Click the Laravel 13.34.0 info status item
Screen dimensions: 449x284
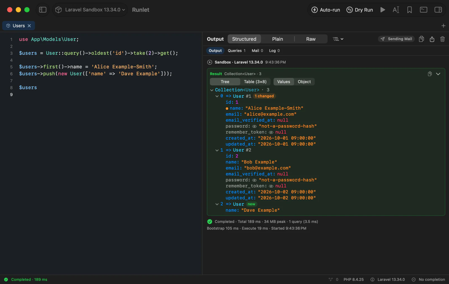coord(388,280)
